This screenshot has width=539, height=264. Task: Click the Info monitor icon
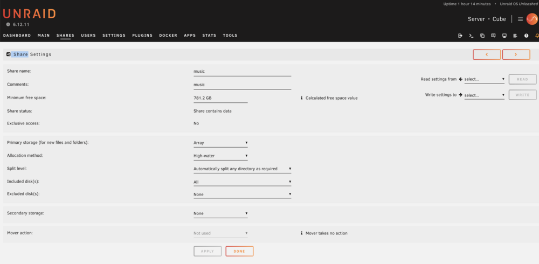[505, 36]
